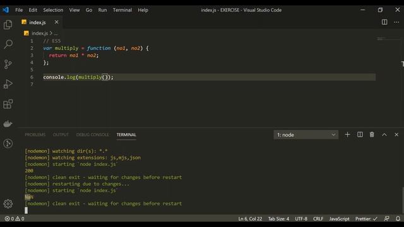
Task: Click the '// ES5' comment line
Action: tap(52, 41)
